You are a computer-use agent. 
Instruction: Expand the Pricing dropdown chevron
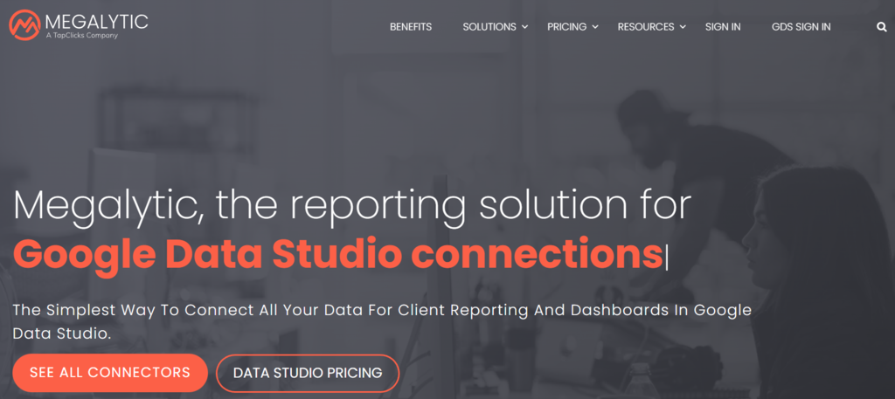click(594, 27)
